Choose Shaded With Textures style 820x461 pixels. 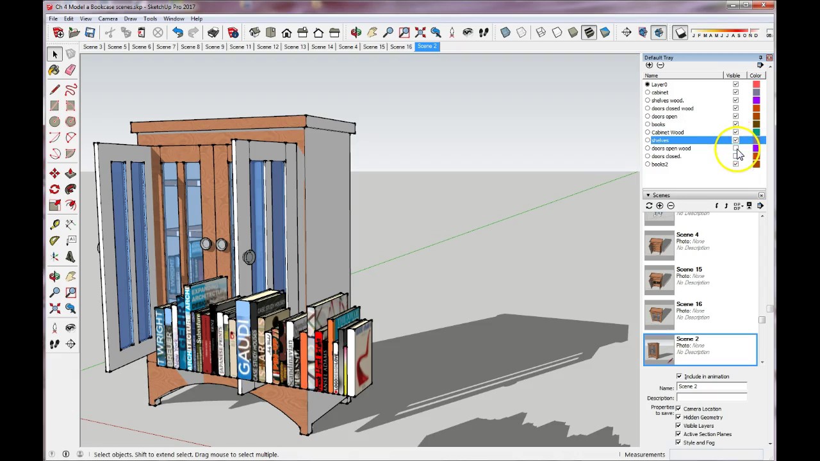click(589, 33)
